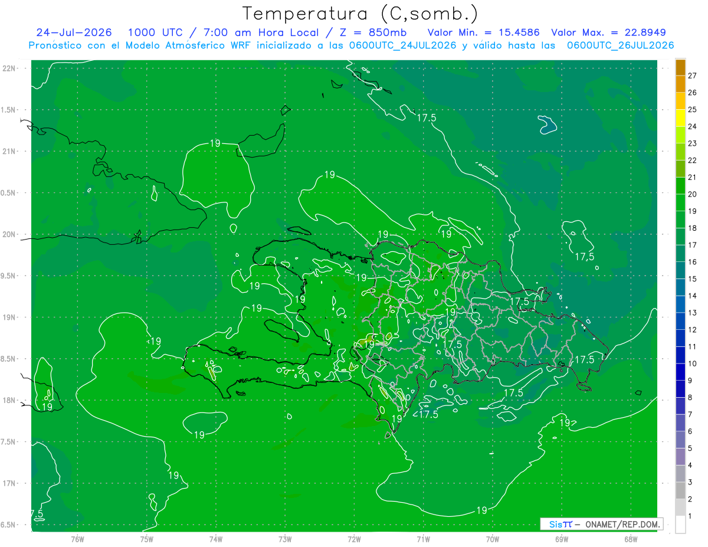The width and height of the screenshot is (708, 547).
Task: Click the 'Sis - ONAMET/REP.DOM.' logo box
Action: [601, 524]
